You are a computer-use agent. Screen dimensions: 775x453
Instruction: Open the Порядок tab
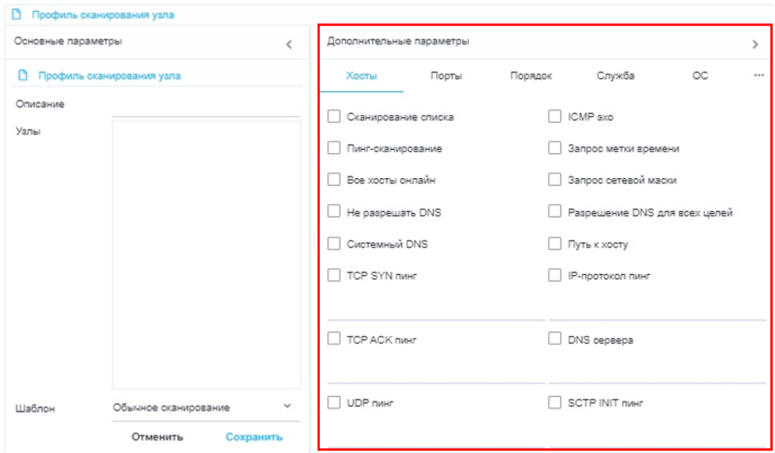(x=531, y=75)
